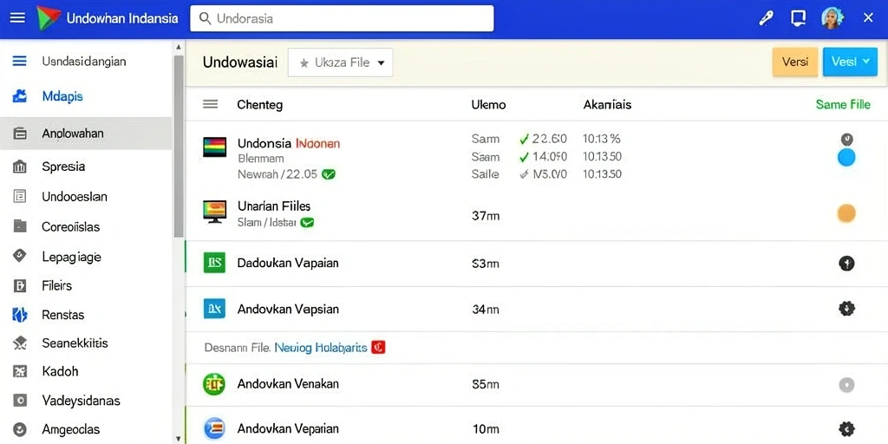The height and width of the screenshot is (444, 888).
Task: Select the Spresia bank icon in sidebar
Action: (x=19, y=166)
